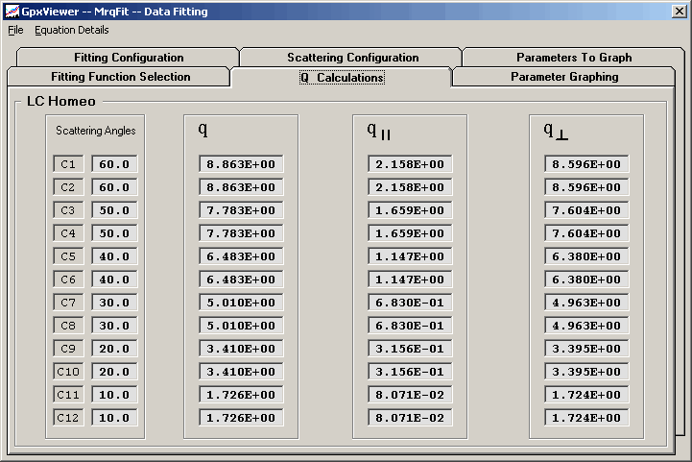692x462 pixels.
Task: Open the File menu
Action: point(15,30)
